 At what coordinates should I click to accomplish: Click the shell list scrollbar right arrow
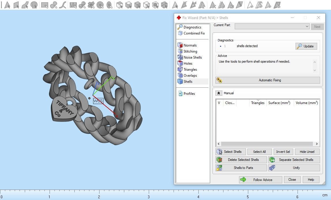coord(317,144)
